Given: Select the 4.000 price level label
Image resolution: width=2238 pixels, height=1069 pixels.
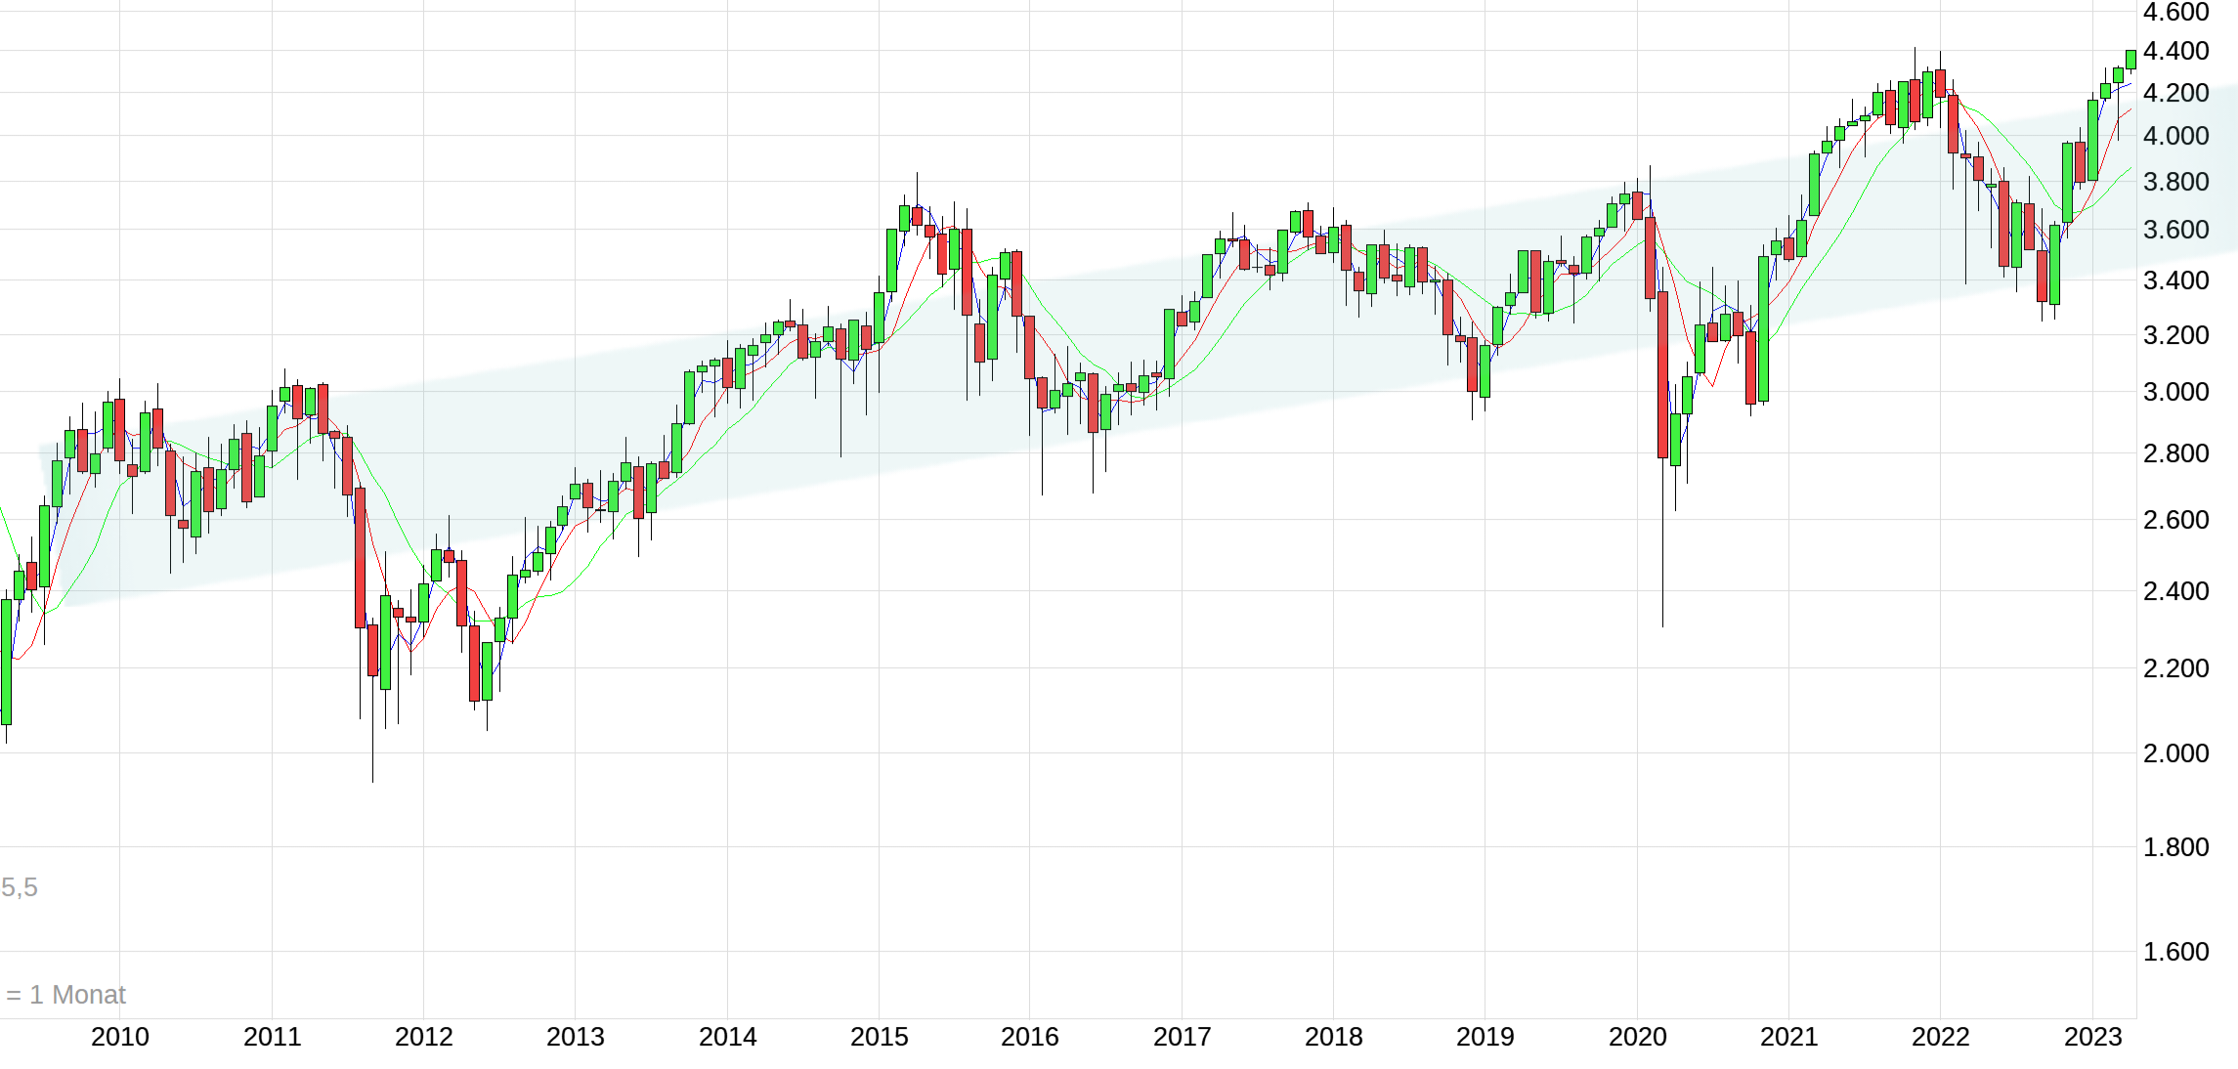Looking at the screenshot, I should (x=2175, y=136).
